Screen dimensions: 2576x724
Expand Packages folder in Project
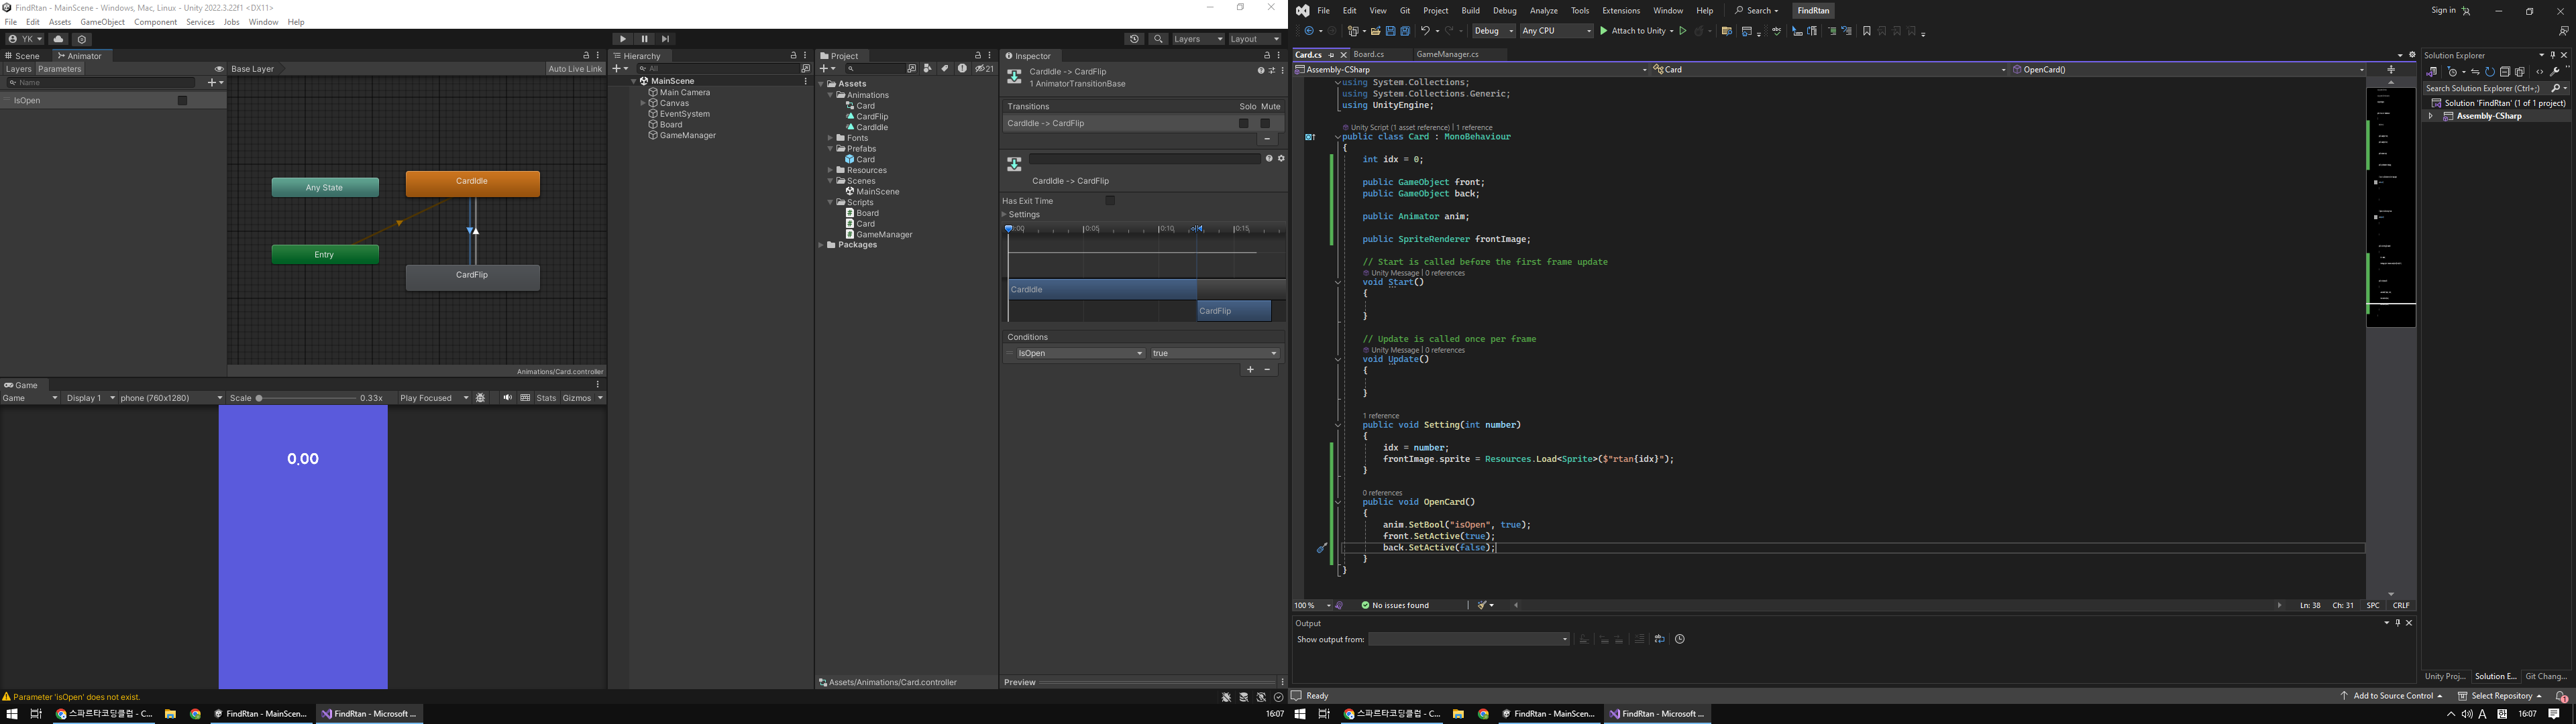coord(821,245)
